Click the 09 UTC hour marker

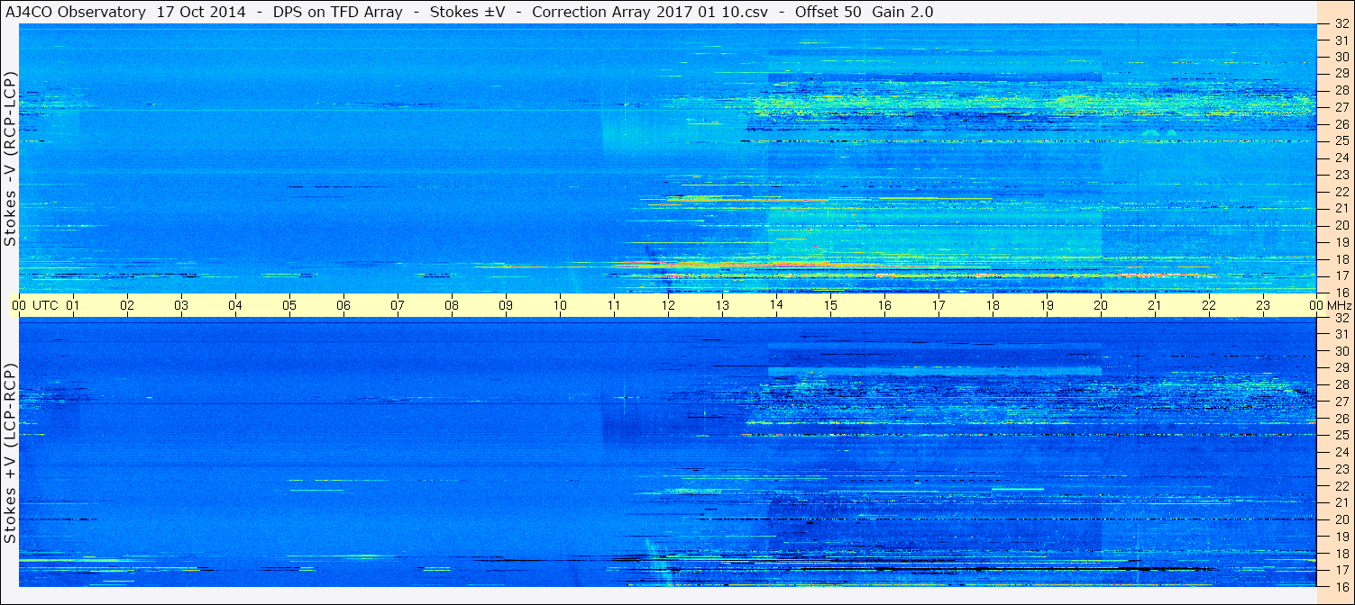pyautogui.click(x=506, y=306)
